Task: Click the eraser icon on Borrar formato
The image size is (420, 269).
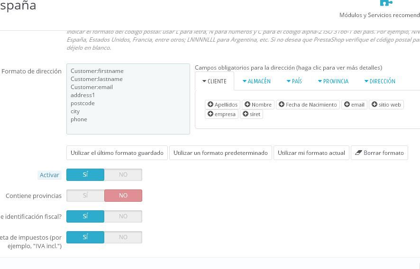Action: [358, 152]
